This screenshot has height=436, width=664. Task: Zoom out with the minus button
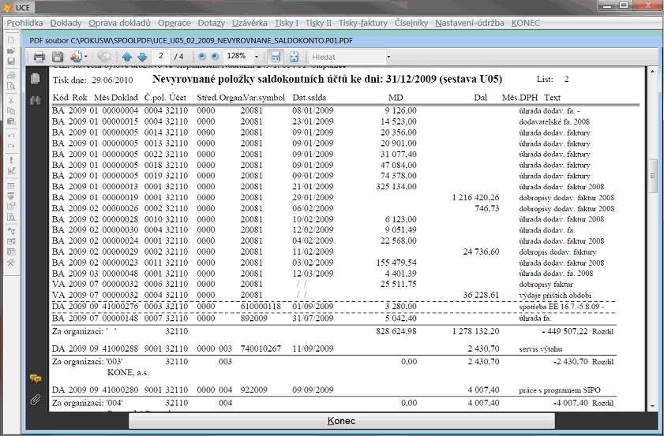tap(202, 57)
